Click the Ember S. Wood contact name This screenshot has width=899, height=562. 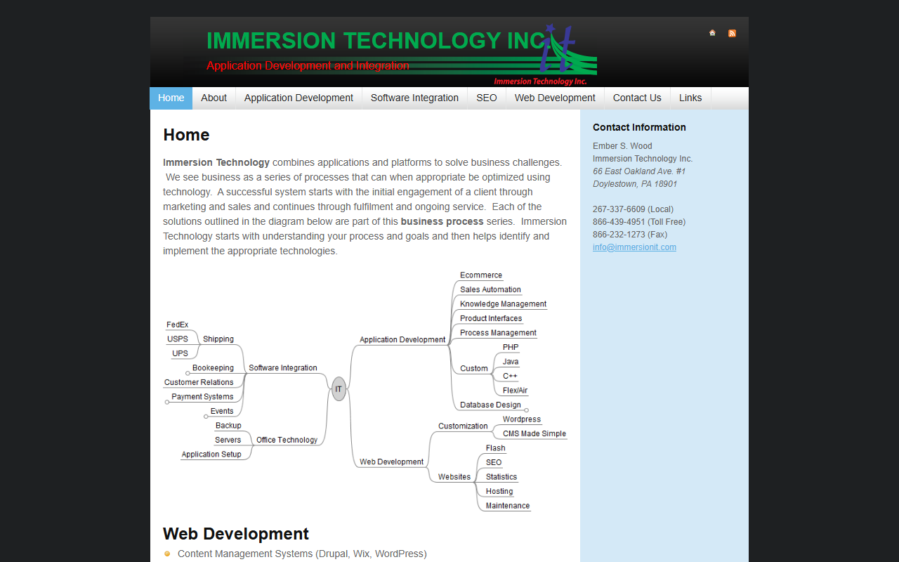click(x=622, y=146)
